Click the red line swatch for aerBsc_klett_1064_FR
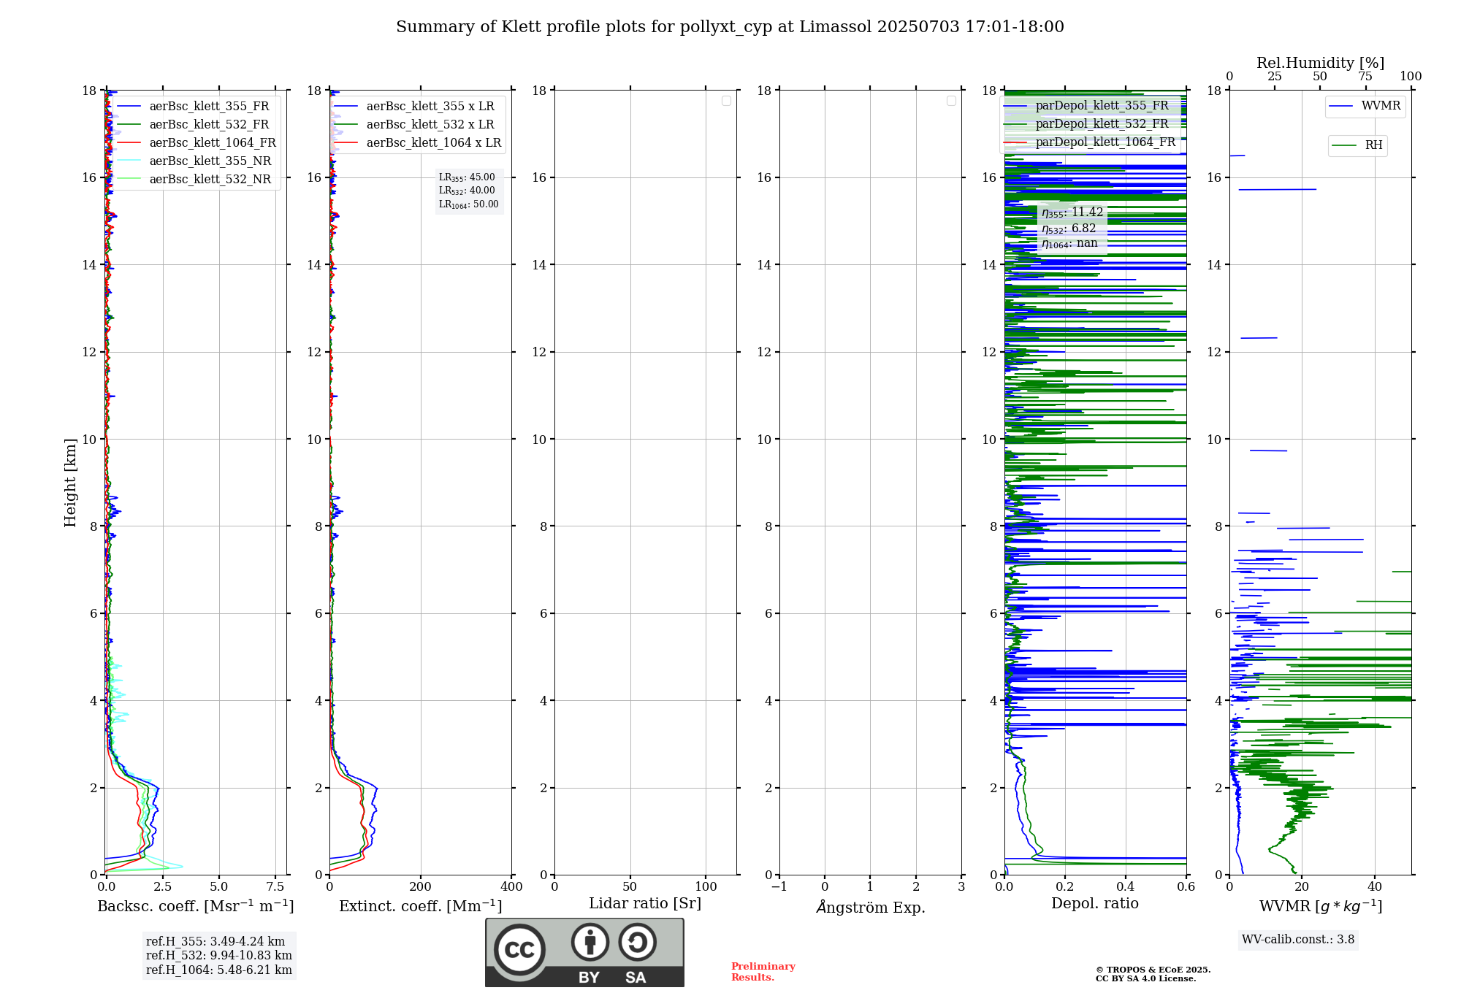The height and width of the screenshot is (993, 1461). pos(129,143)
